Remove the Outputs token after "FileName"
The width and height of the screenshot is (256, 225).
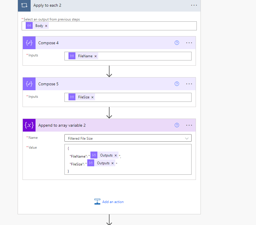tap(116, 155)
